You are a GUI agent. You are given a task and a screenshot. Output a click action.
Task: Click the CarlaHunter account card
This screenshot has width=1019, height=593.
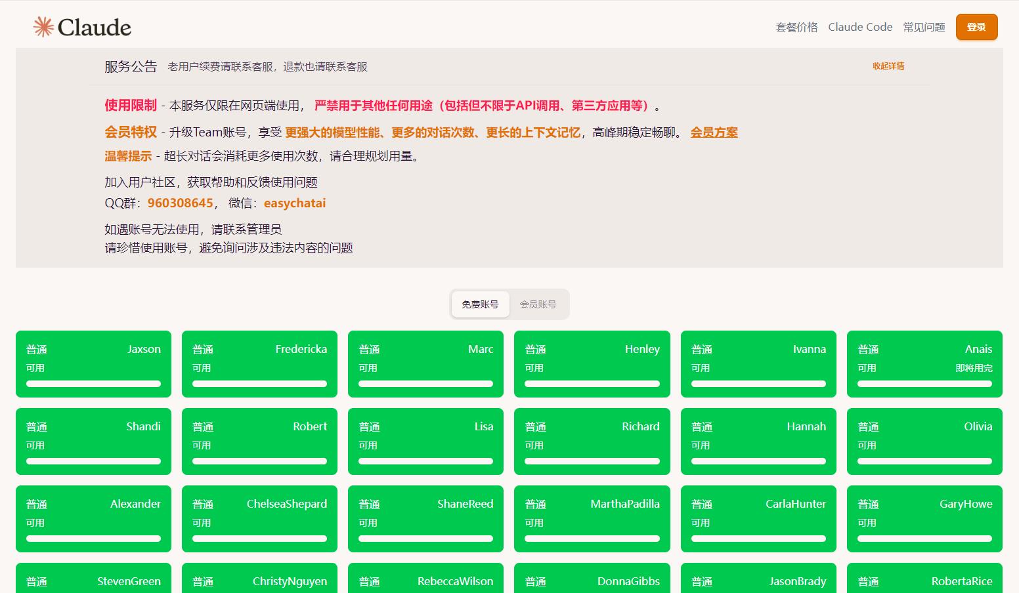pyautogui.click(x=758, y=518)
